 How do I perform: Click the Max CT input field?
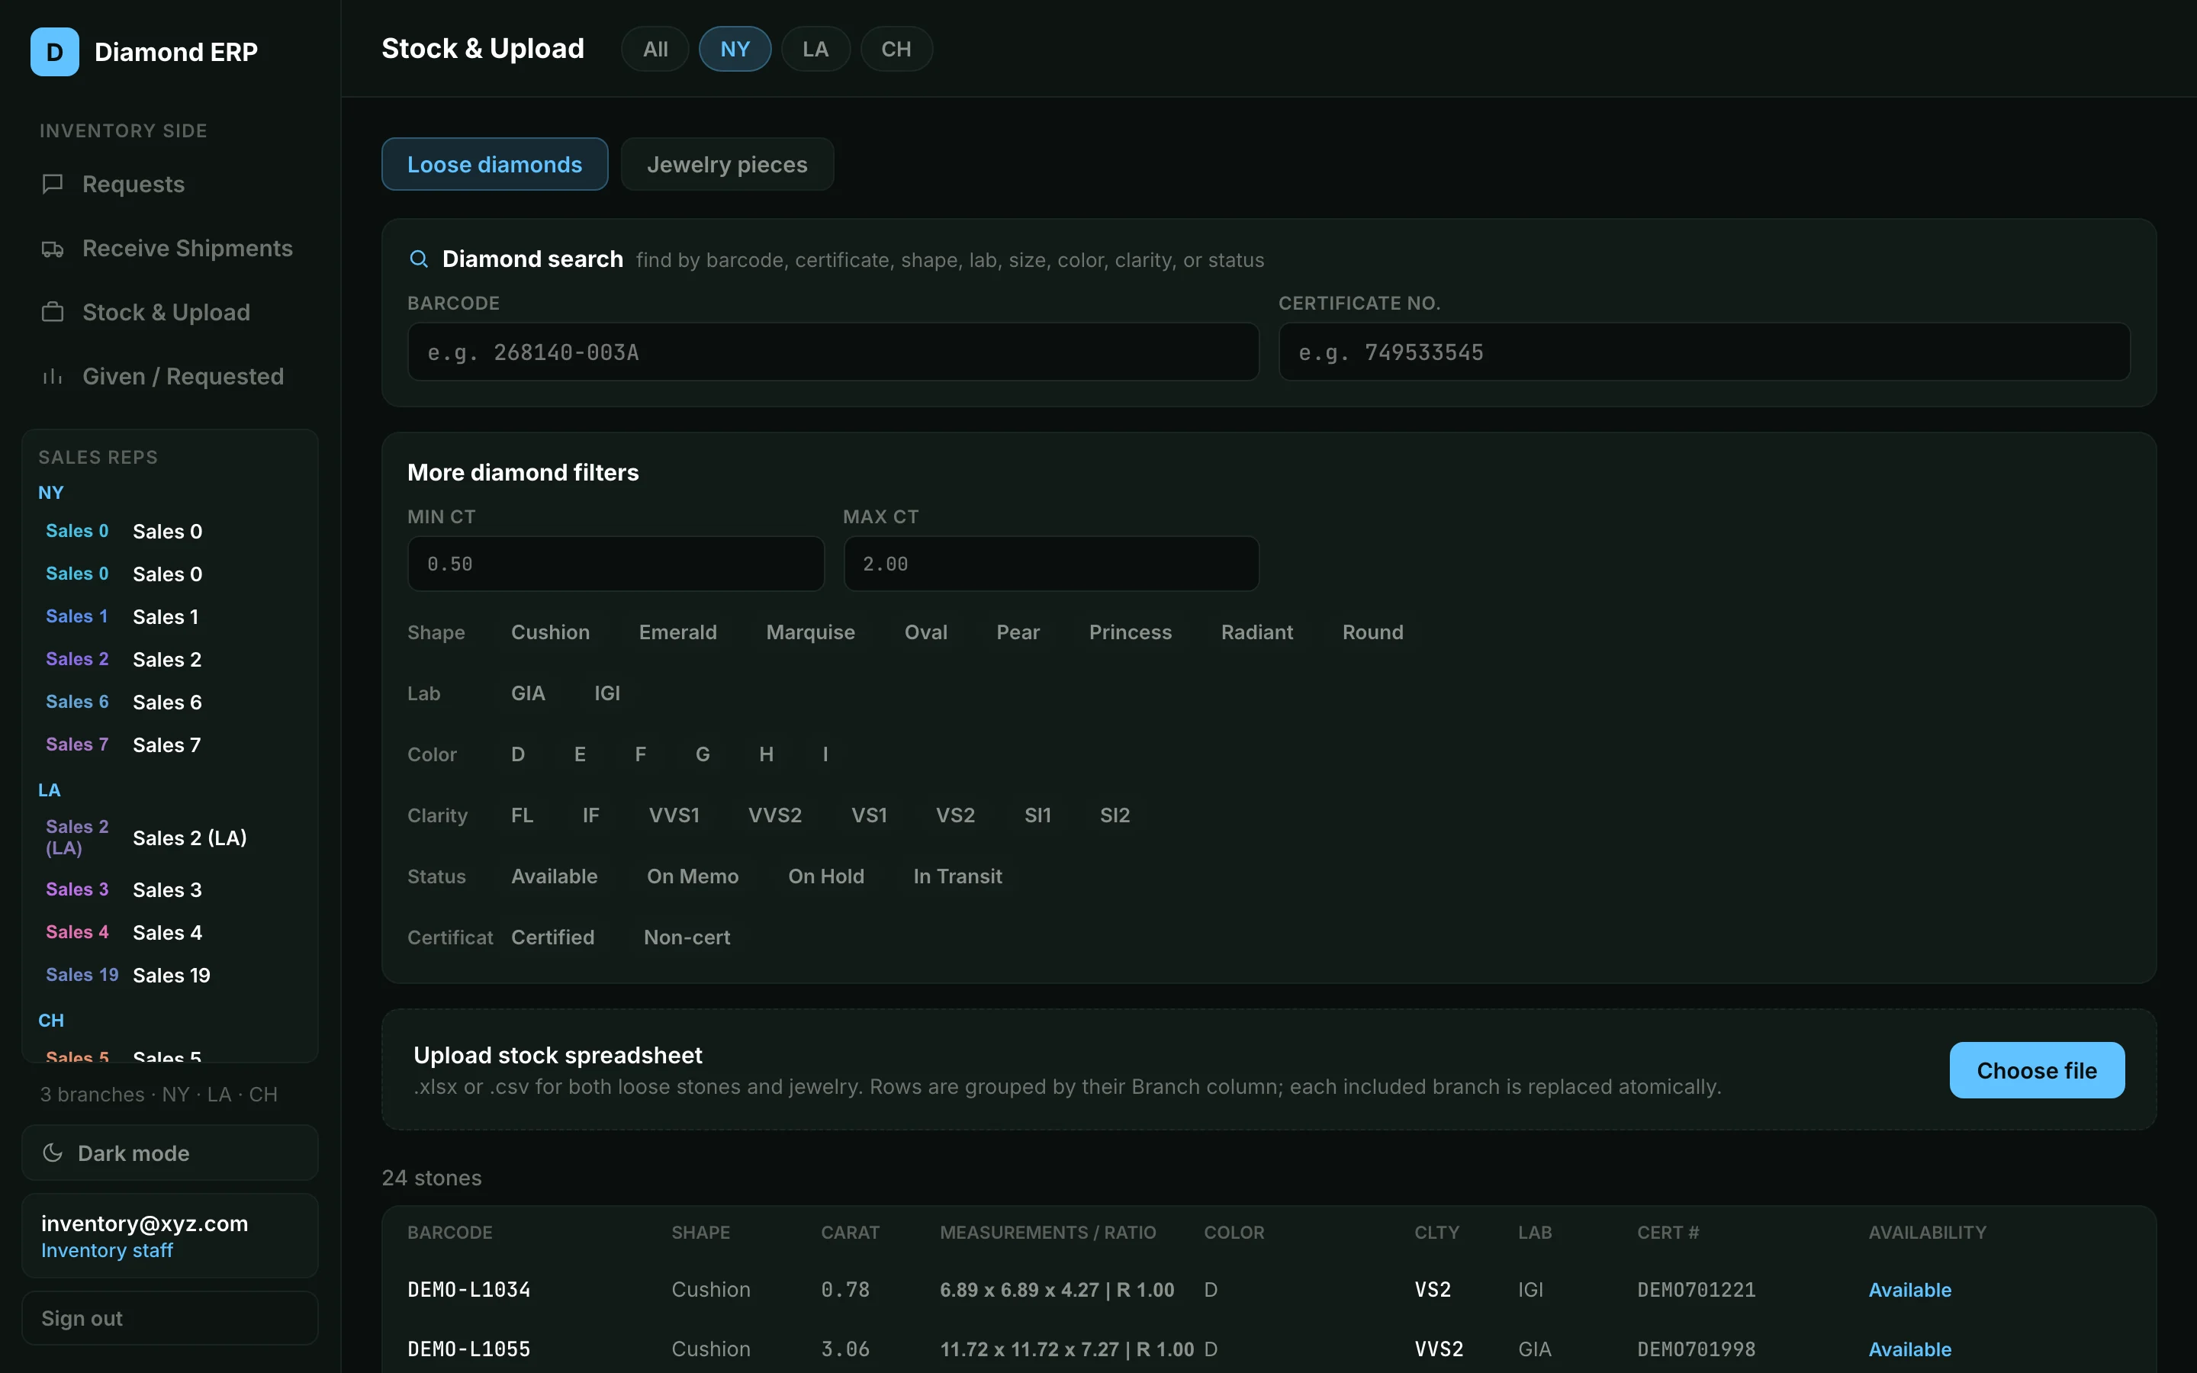coord(1051,564)
